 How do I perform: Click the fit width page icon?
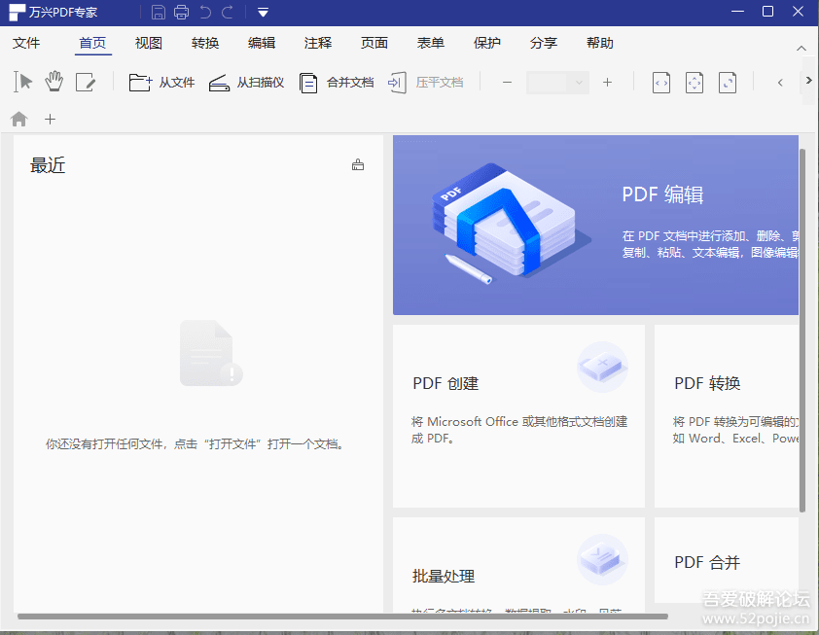pos(661,83)
